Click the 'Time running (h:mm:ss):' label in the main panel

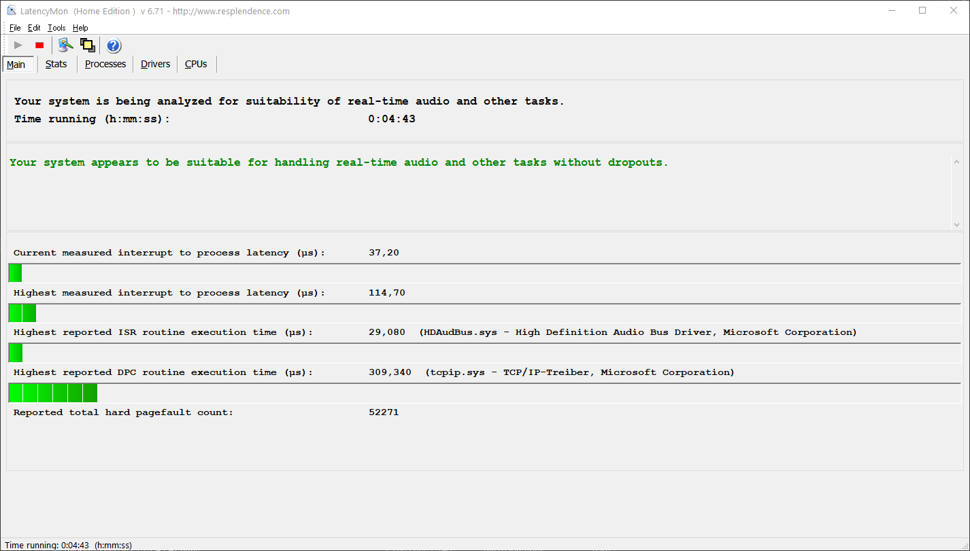(x=92, y=119)
